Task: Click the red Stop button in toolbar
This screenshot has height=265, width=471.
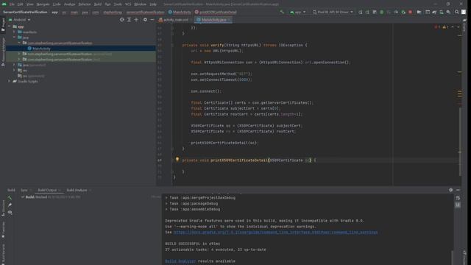Action: click(411, 12)
